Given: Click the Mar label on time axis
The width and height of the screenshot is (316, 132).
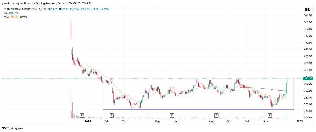Looking at the screenshot, I should 124,122.
